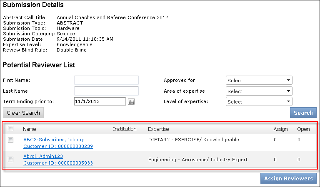Click the Expertise column header
Viewport: 320px width, 187px height.
[158, 129]
